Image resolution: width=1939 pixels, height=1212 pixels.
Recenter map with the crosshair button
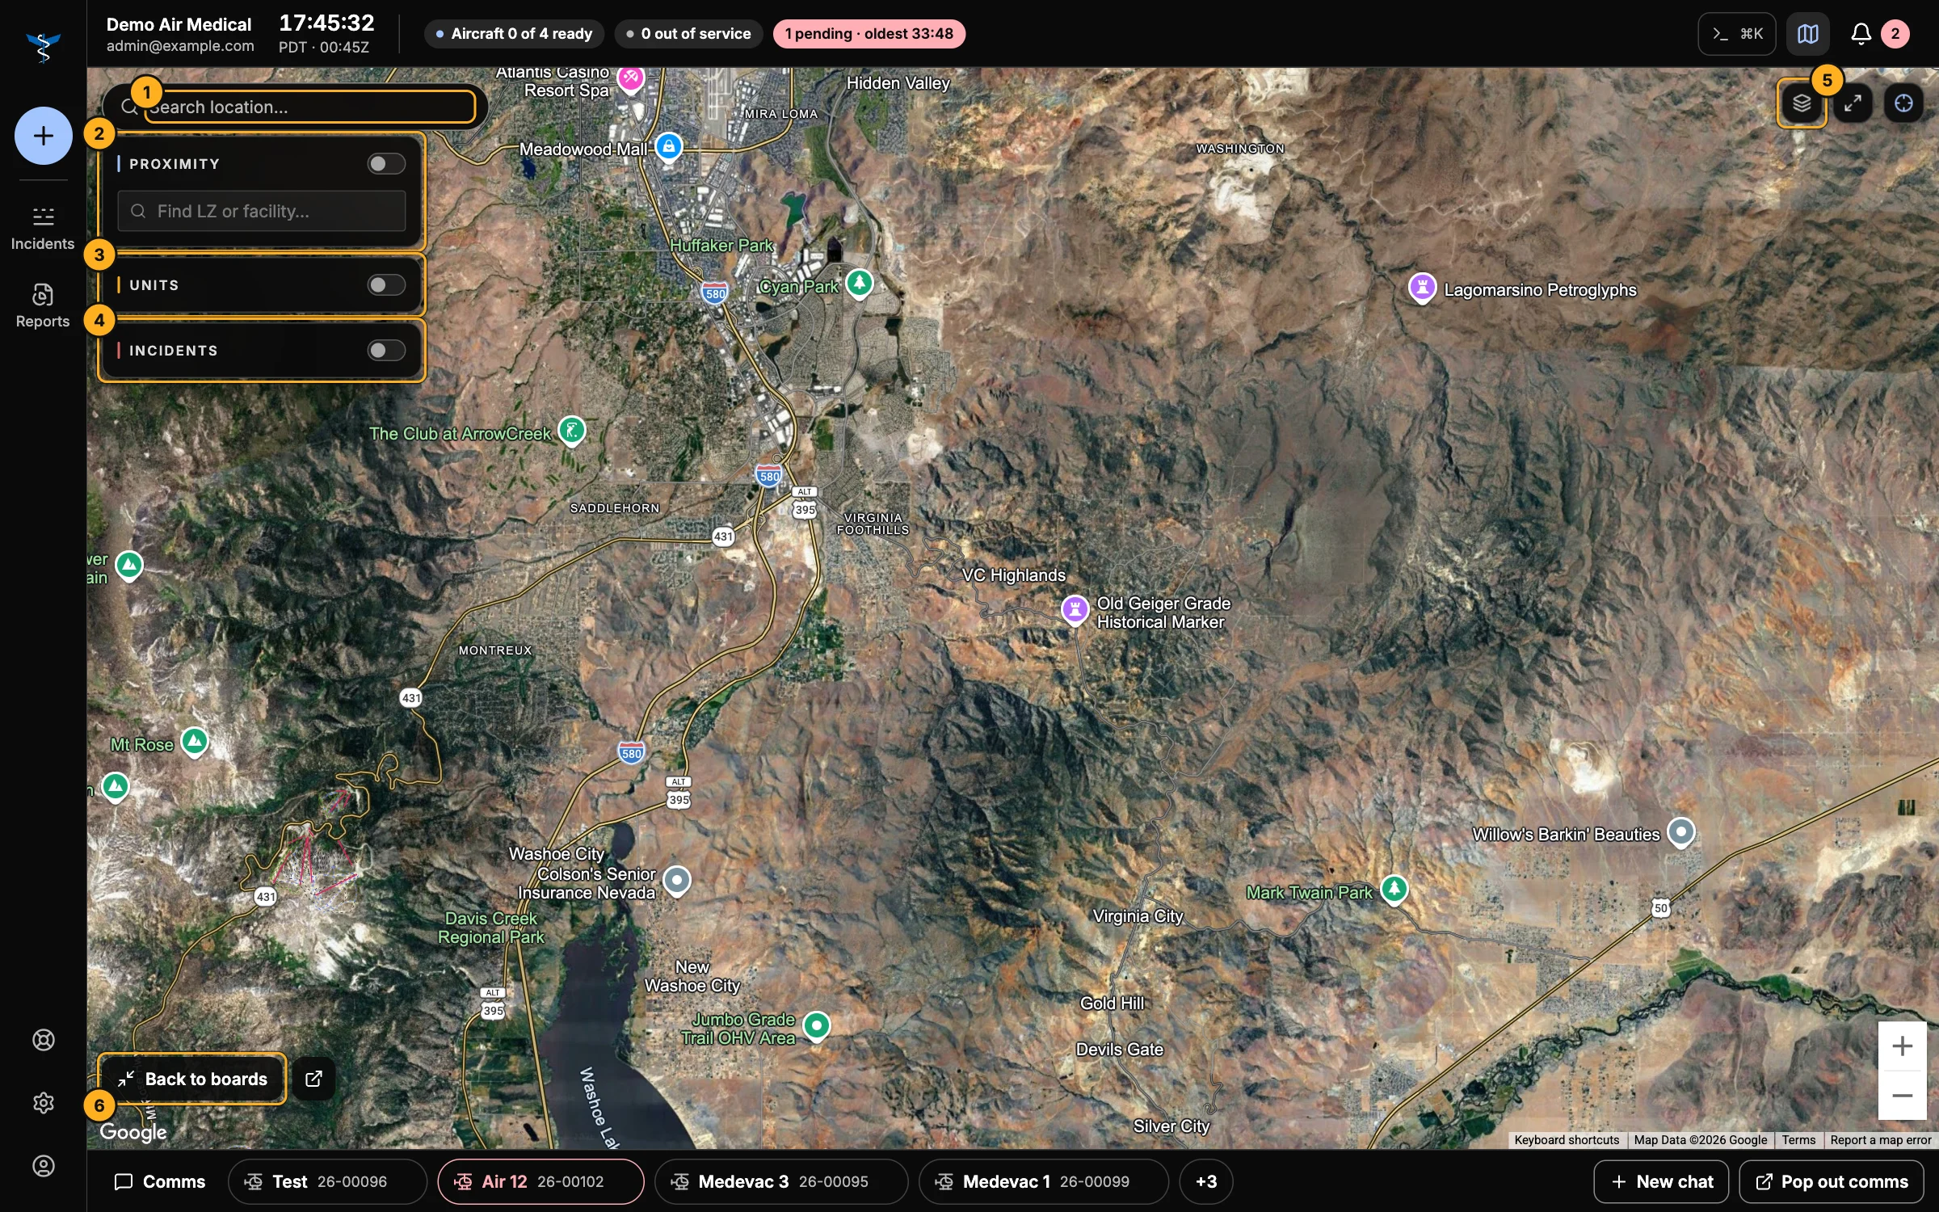click(1903, 103)
